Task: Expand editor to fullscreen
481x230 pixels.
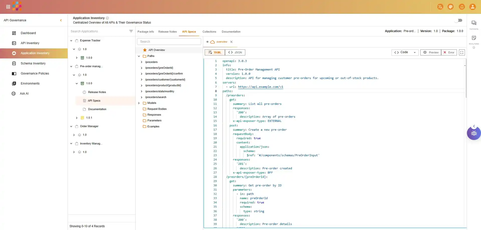Action: pos(462,52)
